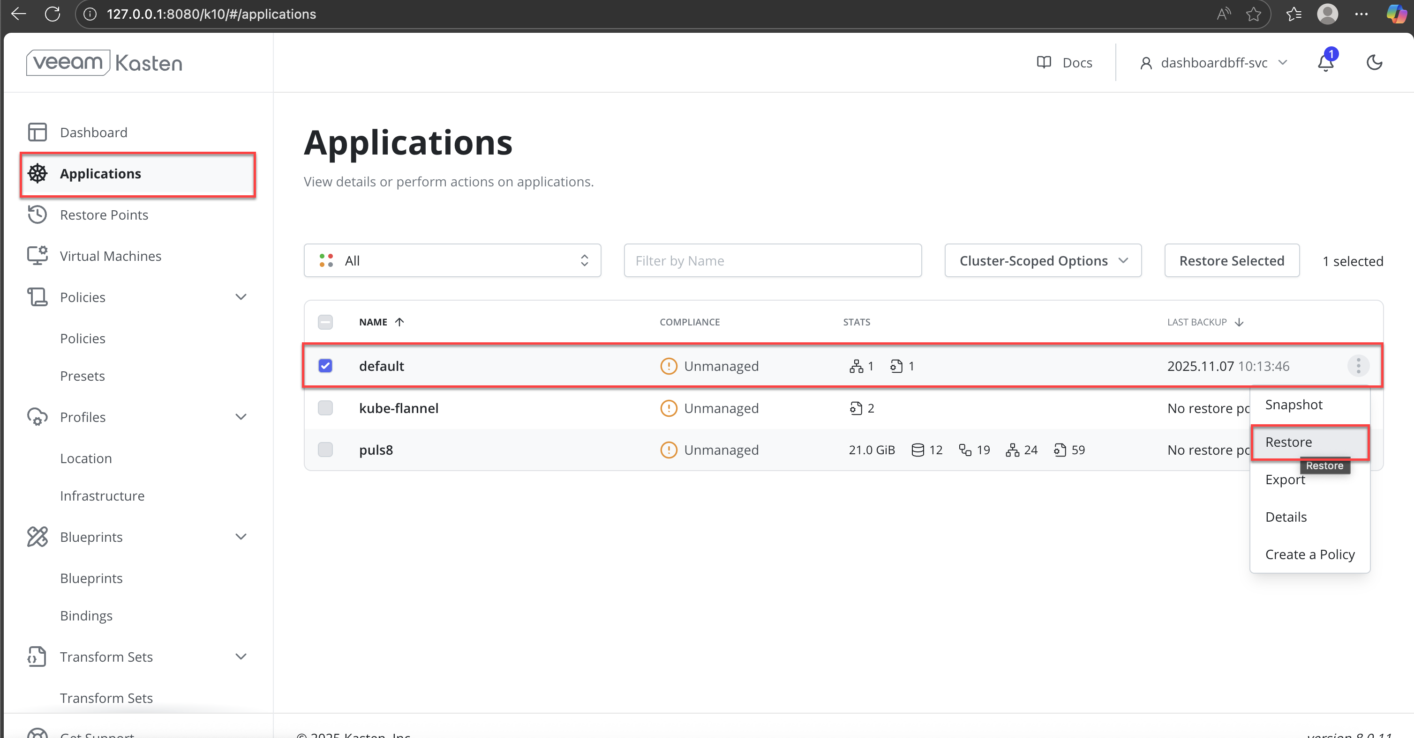This screenshot has width=1414, height=738.
Task: Check the kube-flannel row checkbox
Action: click(x=325, y=408)
